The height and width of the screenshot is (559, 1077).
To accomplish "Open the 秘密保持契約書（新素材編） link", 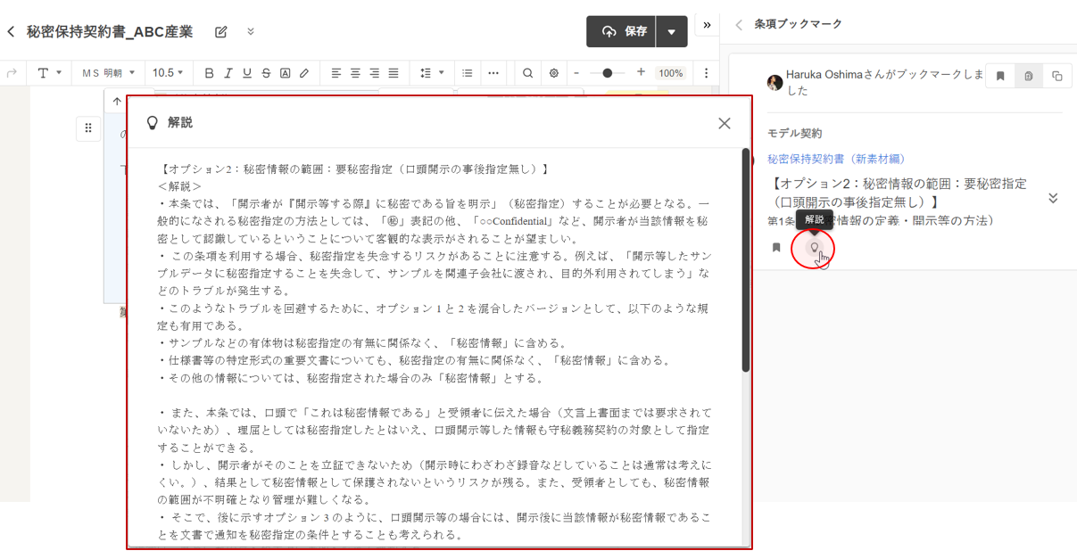I will 836,159.
